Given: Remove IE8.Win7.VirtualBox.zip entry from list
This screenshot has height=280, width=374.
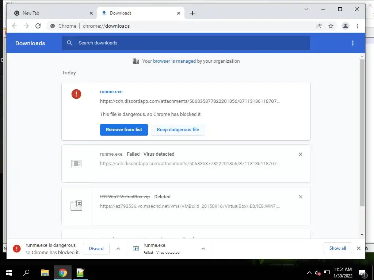Looking at the screenshot, I should pos(301,197).
